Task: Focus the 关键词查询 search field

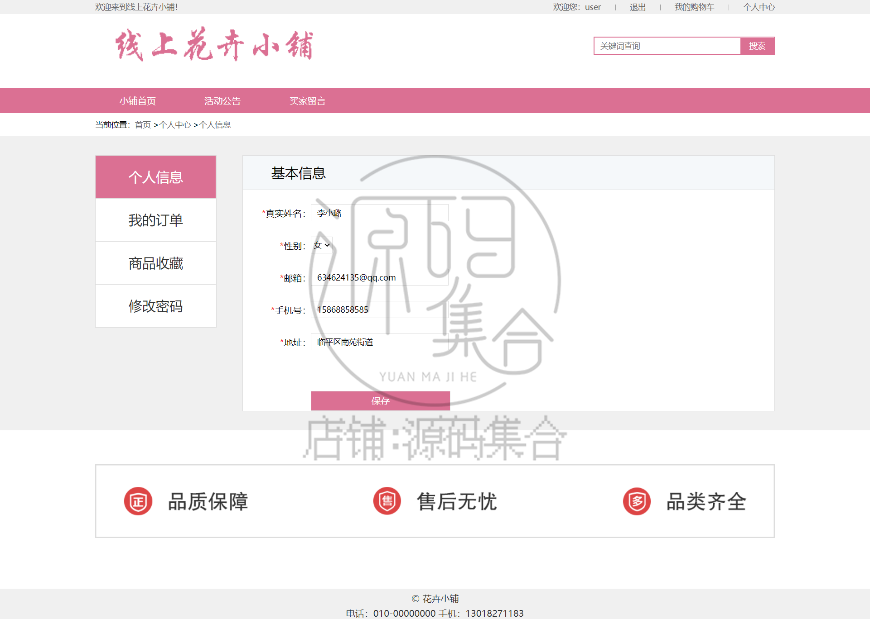Action: click(x=667, y=46)
